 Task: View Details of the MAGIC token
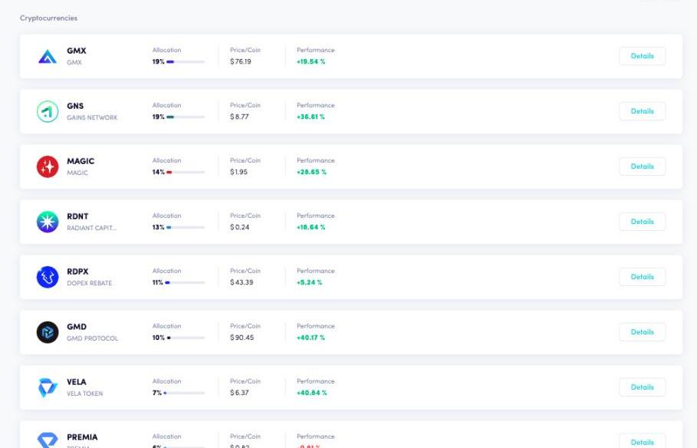point(642,166)
